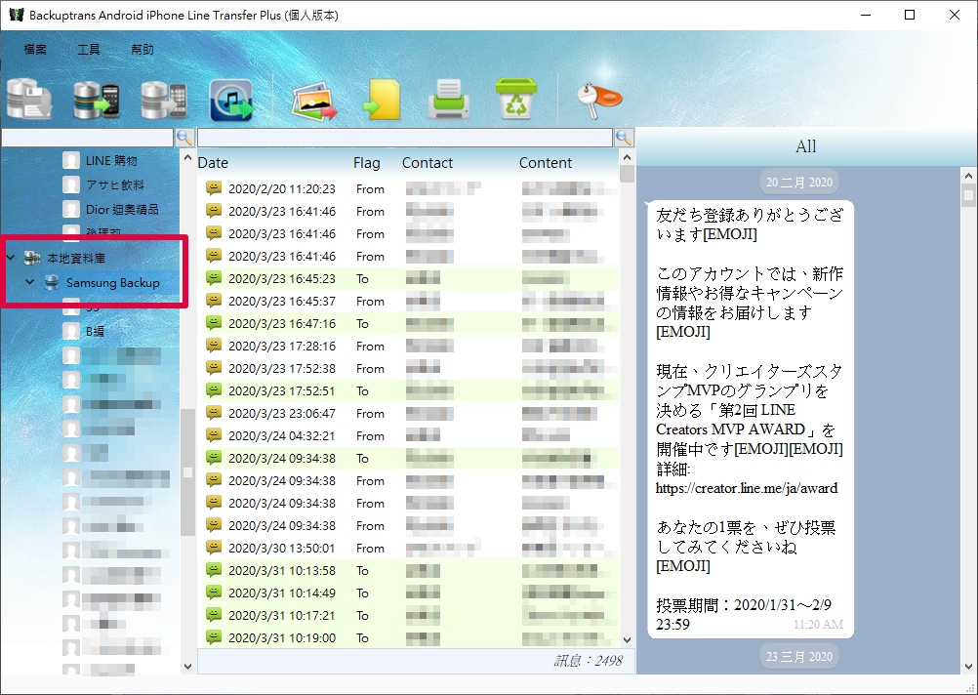The image size is (978, 695).
Task: Collapse the 本地資料庫 tree node
Action: pos(11,257)
